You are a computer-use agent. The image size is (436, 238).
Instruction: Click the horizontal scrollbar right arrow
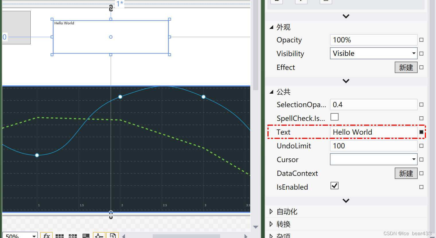(246, 236)
